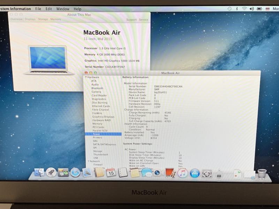This screenshot has height=209, width=279.
Task: Open the Help menu
Action: (77, 9)
